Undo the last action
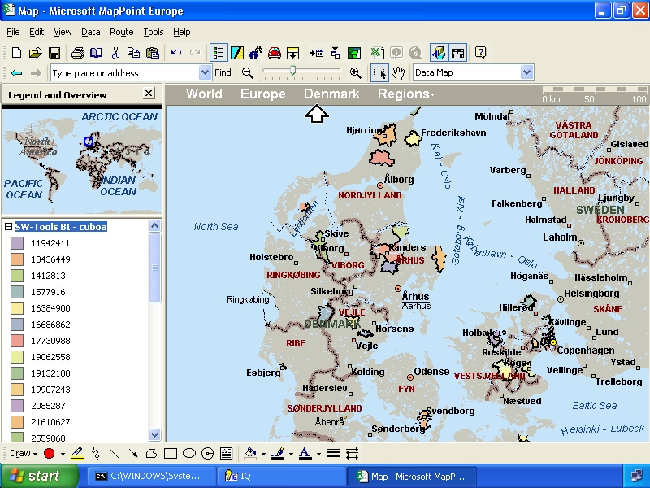 pyautogui.click(x=176, y=53)
